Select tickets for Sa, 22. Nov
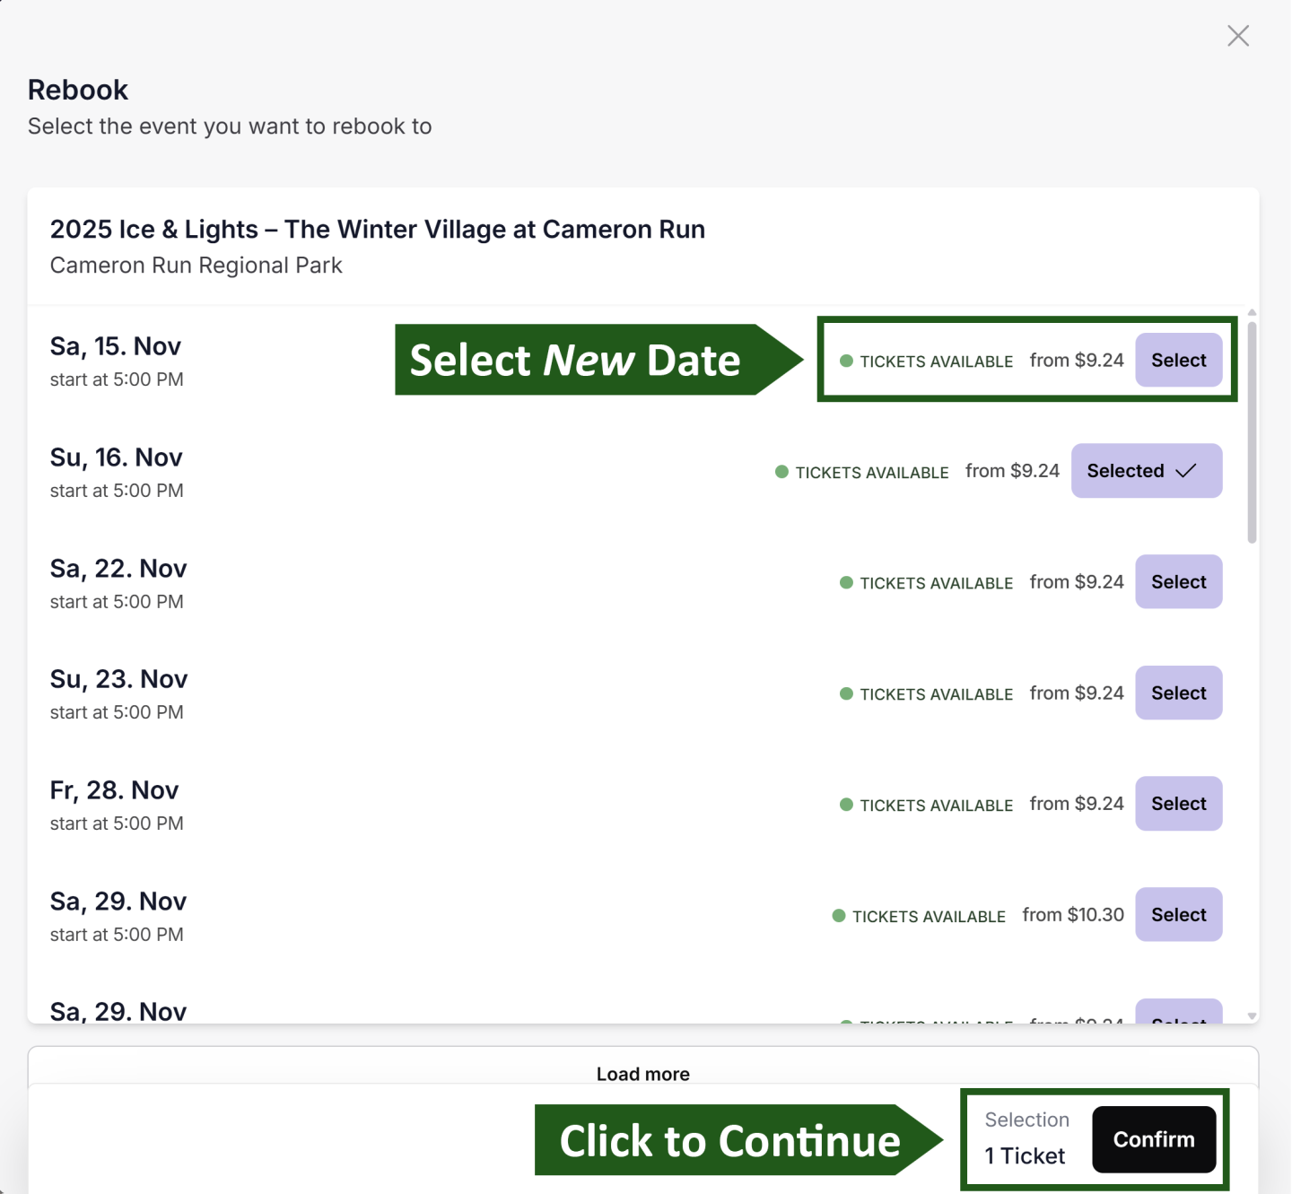Image resolution: width=1292 pixels, height=1194 pixels. coord(1178,581)
